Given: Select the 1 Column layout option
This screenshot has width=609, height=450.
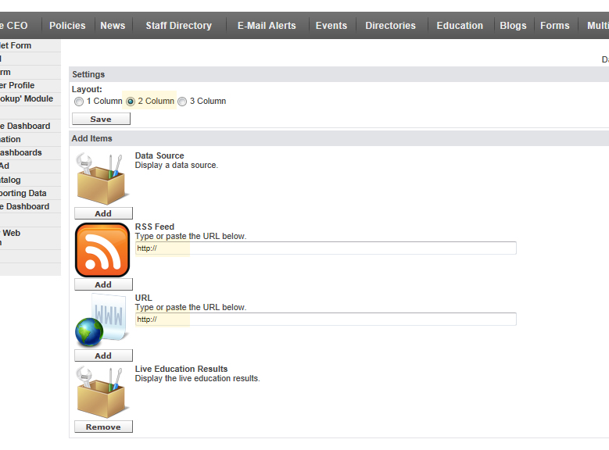Looking at the screenshot, I should pos(79,102).
